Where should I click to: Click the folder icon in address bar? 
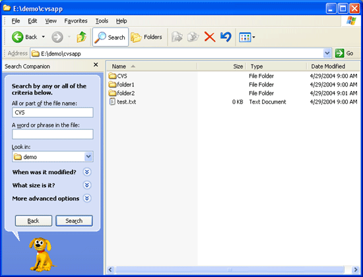point(36,53)
